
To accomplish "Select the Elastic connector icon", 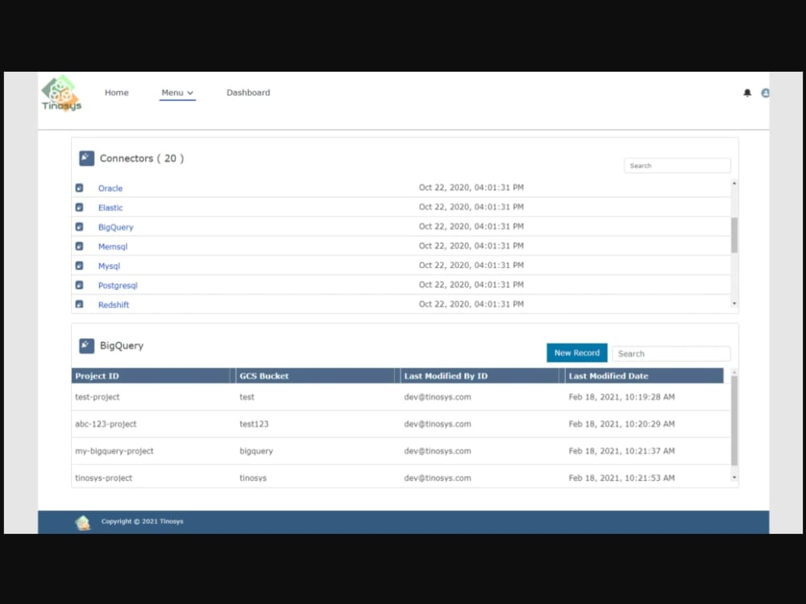I will pyautogui.click(x=78, y=207).
